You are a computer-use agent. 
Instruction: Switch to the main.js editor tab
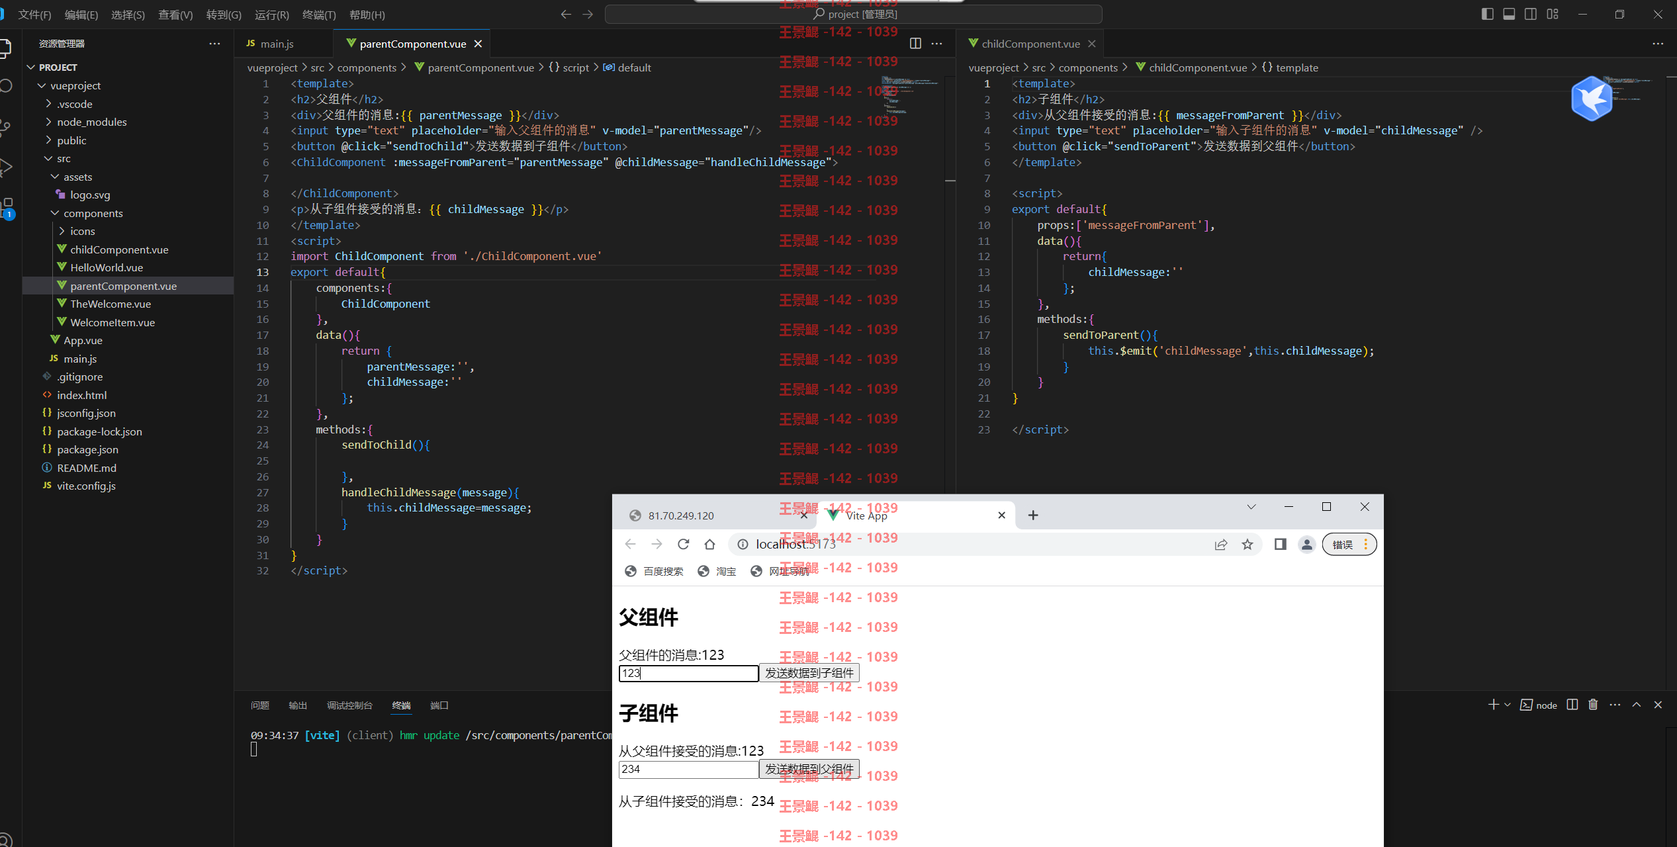click(277, 44)
